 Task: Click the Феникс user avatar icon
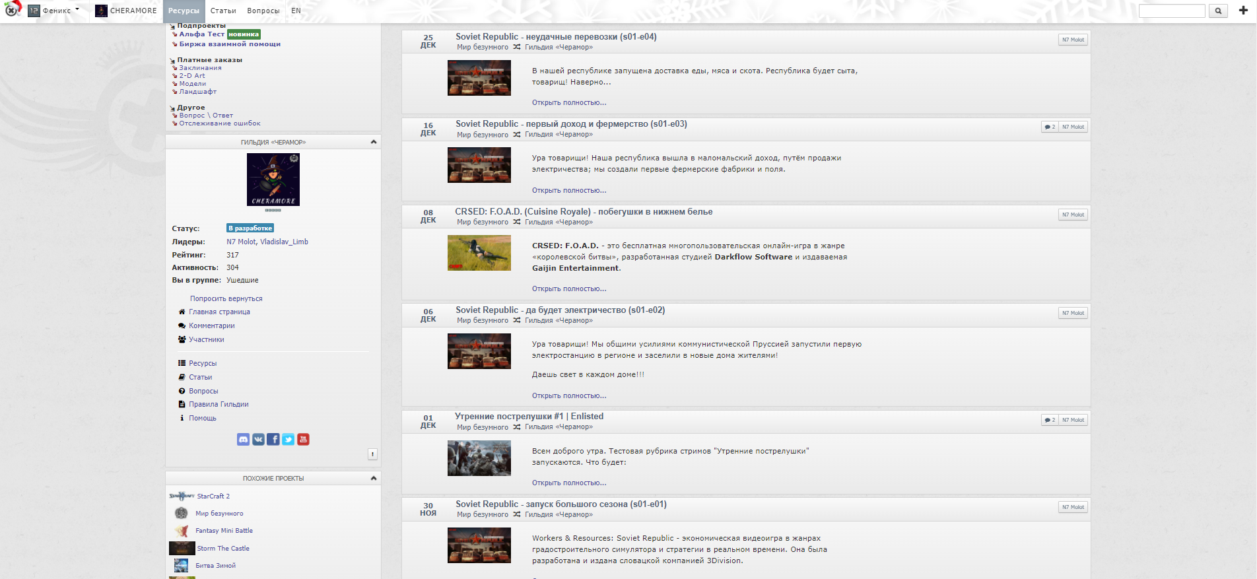[34, 11]
